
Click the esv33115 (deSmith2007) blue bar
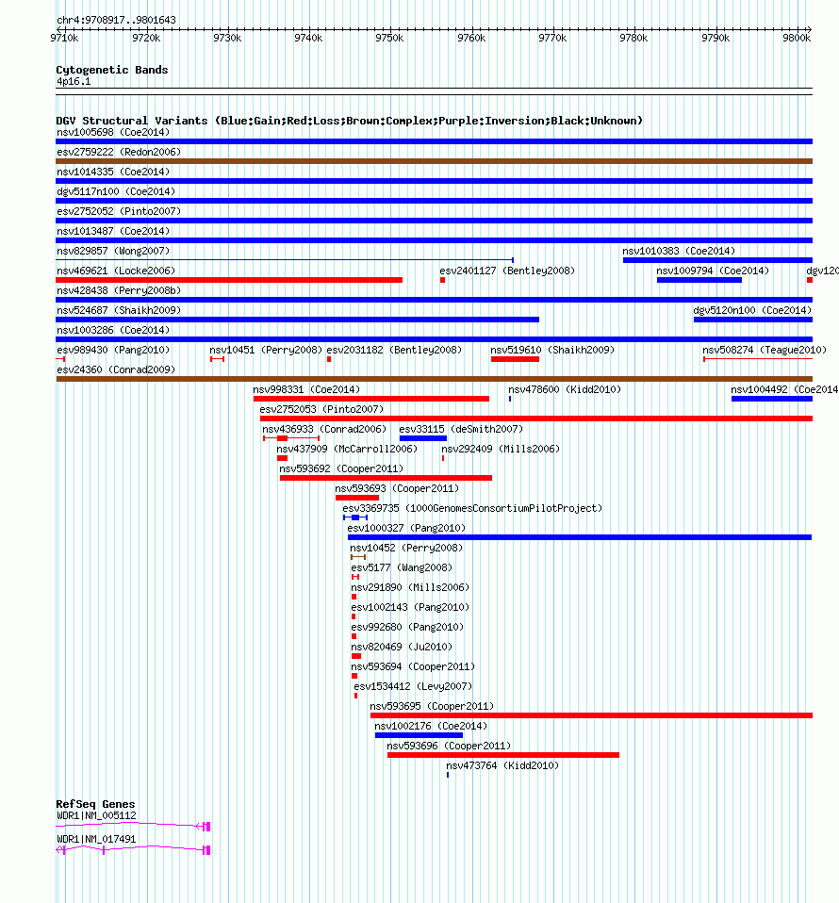(x=423, y=438)
